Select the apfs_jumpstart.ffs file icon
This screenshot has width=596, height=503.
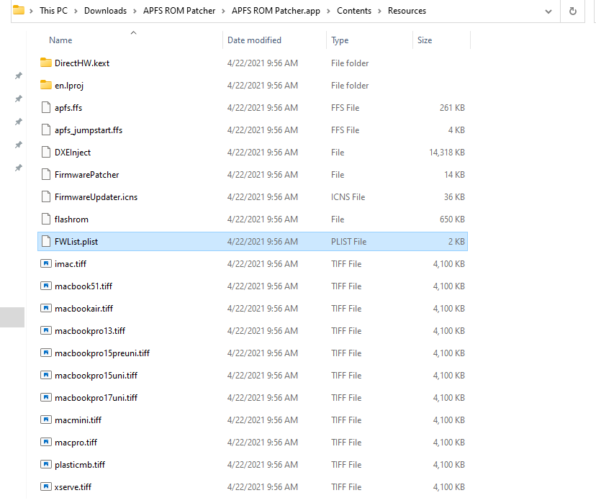pyautogui.click(x=45, y=130)
